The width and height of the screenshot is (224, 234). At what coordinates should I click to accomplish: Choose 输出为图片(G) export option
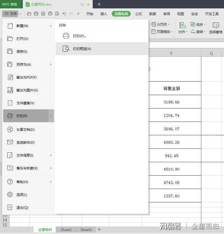point(29,90)
